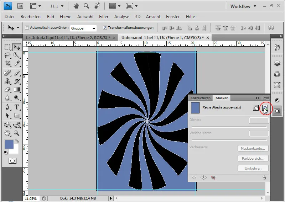
Task: Launch Adobe Bridge via Br icon
Action: [x=20, y=6]
